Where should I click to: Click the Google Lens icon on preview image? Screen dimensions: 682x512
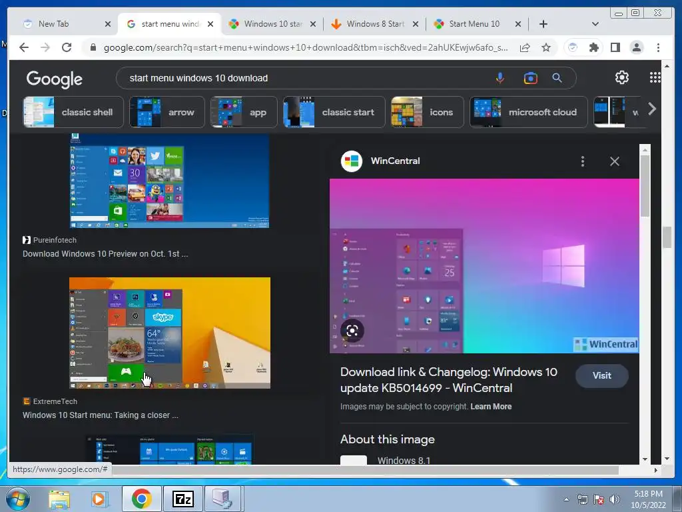[x=352, y=331]
